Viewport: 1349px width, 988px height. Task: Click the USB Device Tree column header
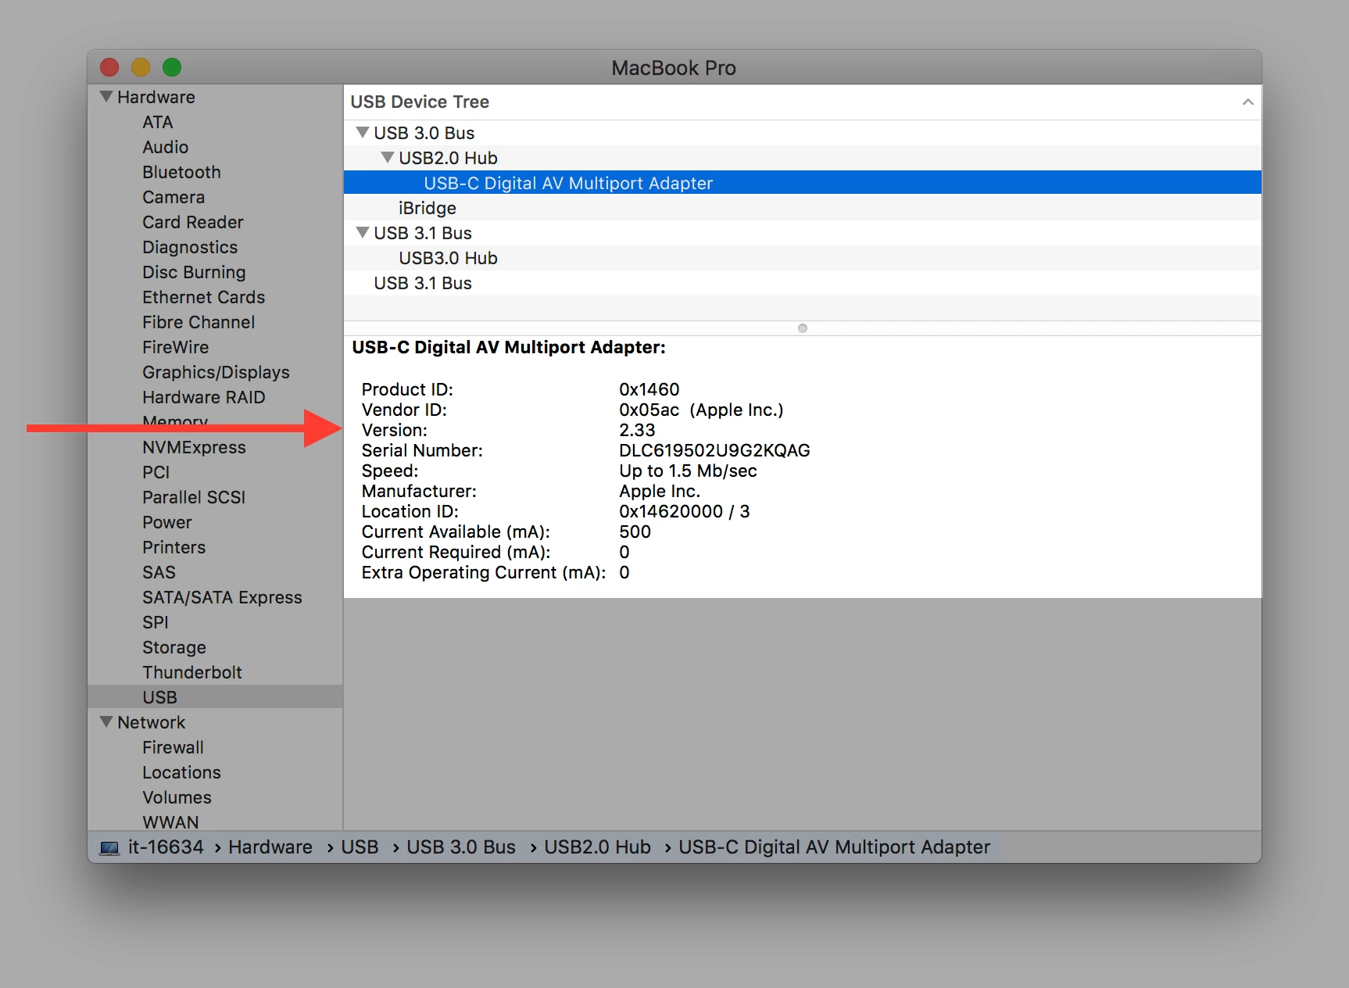[x=803, y=102]
